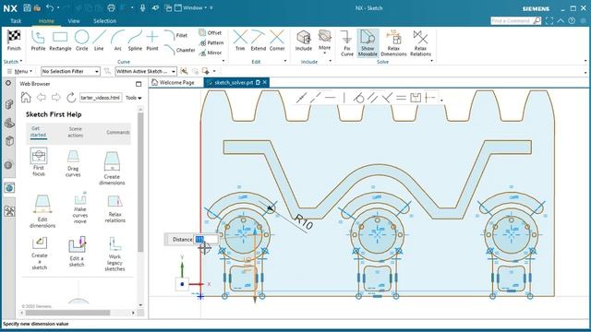Click the Finish sketch flag icon

14,41
